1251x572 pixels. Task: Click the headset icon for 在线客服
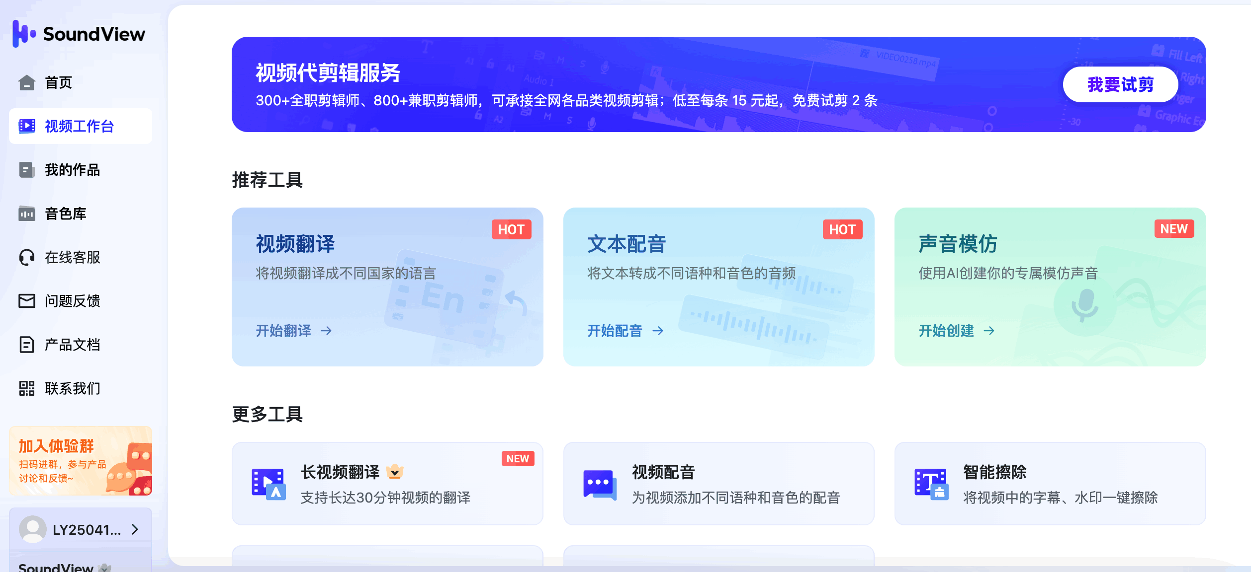coord(27,257)
